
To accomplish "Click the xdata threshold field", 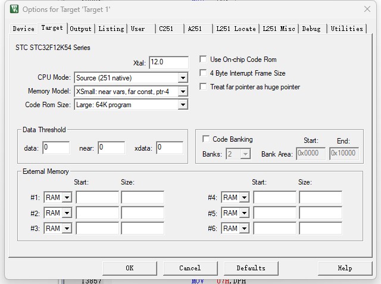I will coord(170,148).
